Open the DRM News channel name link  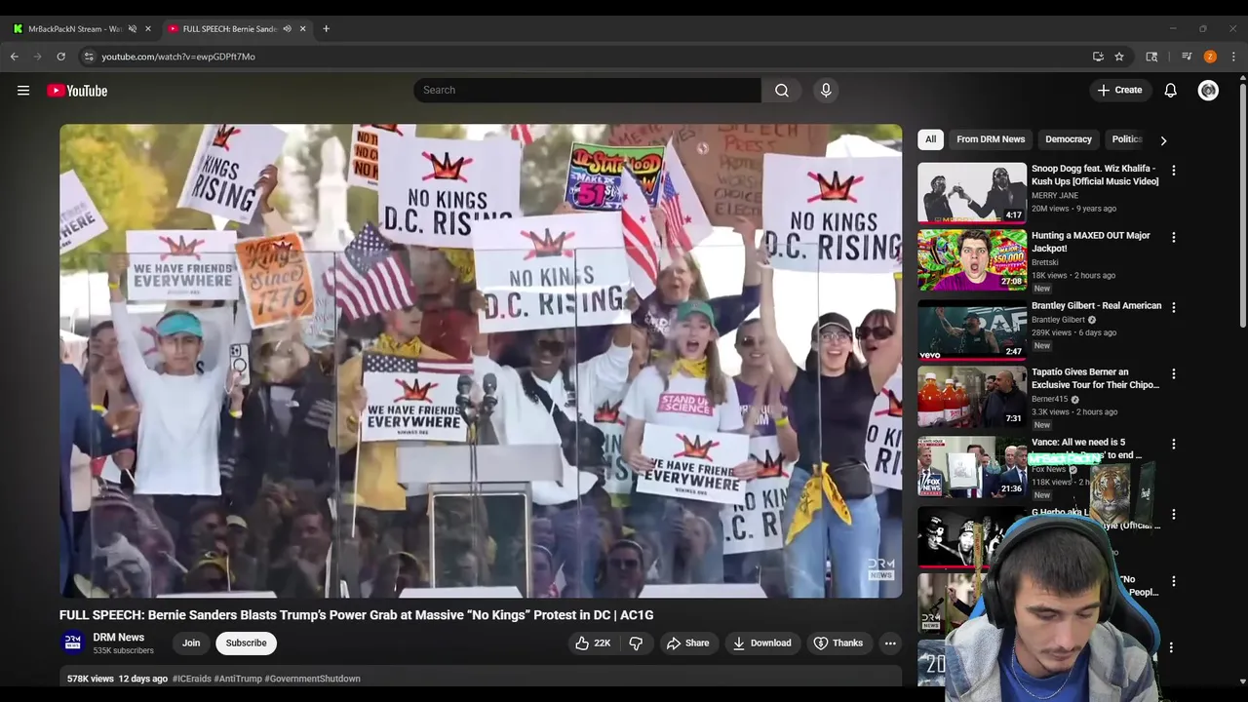pos(119,637)
